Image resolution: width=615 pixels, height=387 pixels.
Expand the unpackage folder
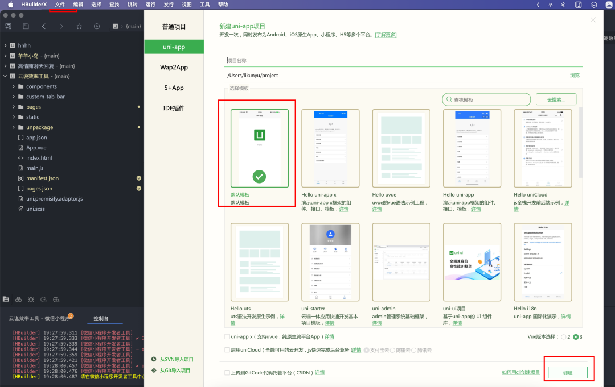[x=14, y=127]
